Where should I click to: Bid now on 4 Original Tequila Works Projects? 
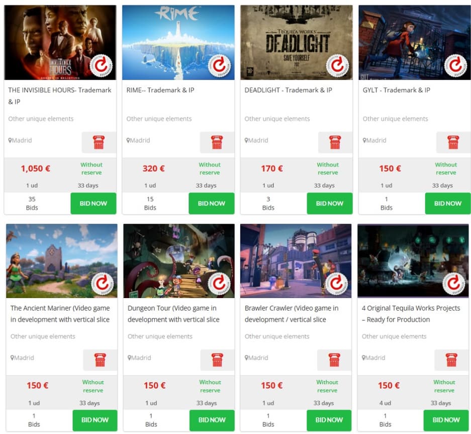(446, 420)
